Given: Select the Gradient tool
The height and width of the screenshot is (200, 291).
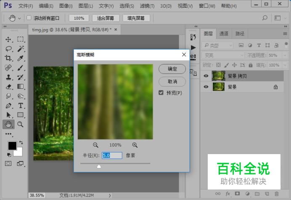Looking at the screenshot, I should coord(21,87).
